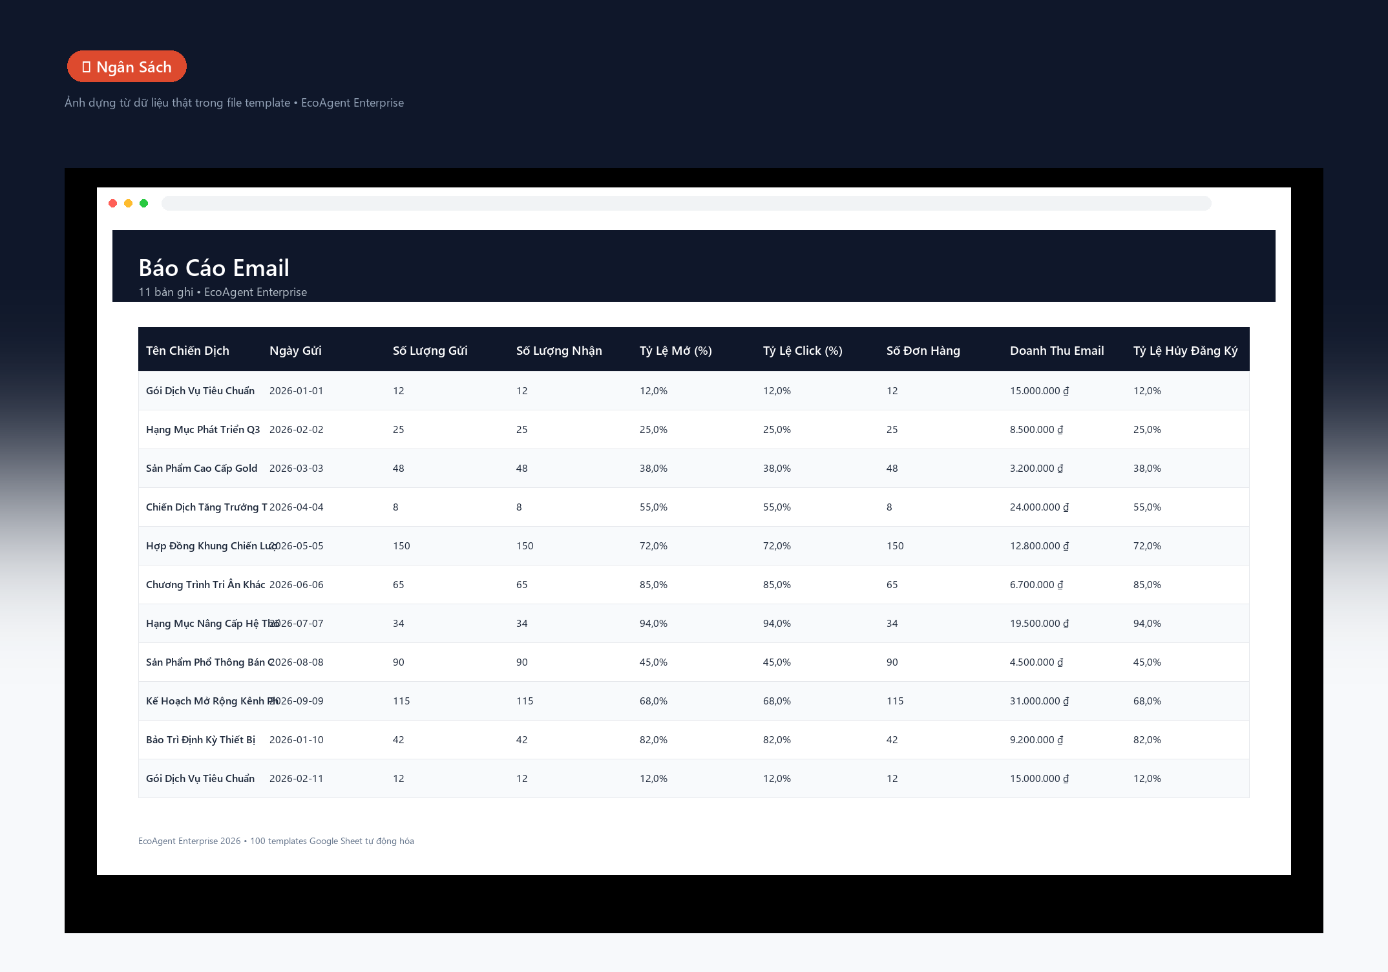Click the date 2026-03-03 cell
1388x972 pixels.
tap(297, 469)
